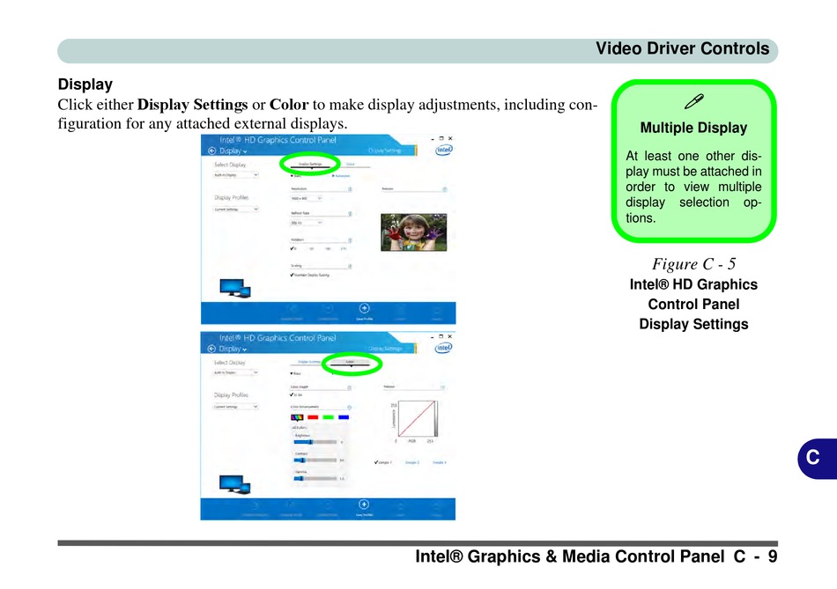The image size is (837, 589).
Task: Click the Resolution help info icon
Action: pyautogui.click(x=350, y=188)
